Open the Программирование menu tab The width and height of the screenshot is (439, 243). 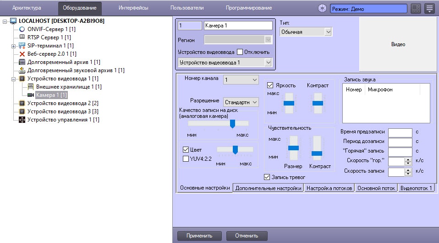(248, 8)
